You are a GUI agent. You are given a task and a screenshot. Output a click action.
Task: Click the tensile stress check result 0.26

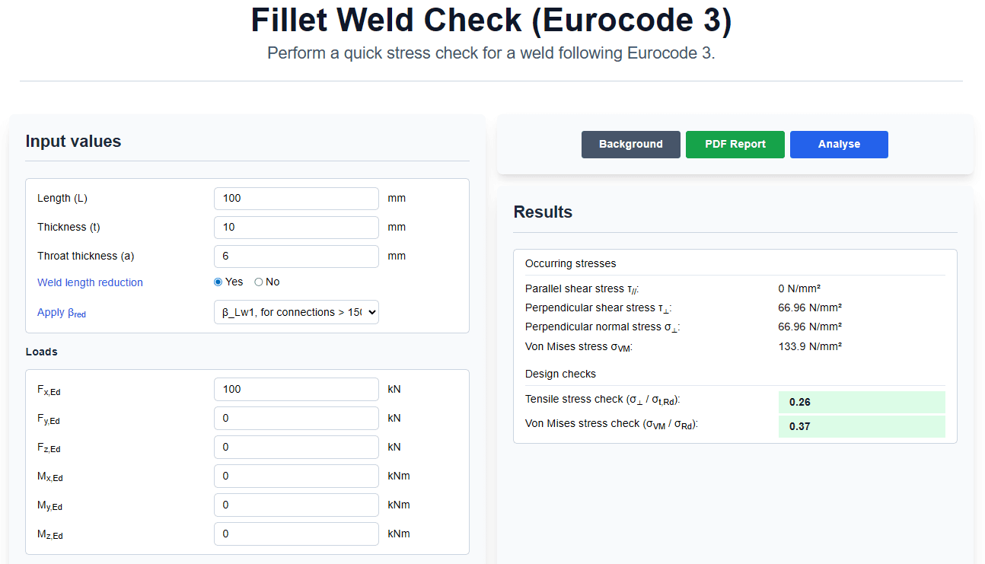click(861, 403)
